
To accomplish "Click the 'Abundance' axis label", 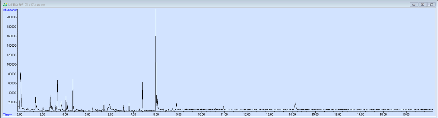I will pyautogui.click(x=10, y=10).
